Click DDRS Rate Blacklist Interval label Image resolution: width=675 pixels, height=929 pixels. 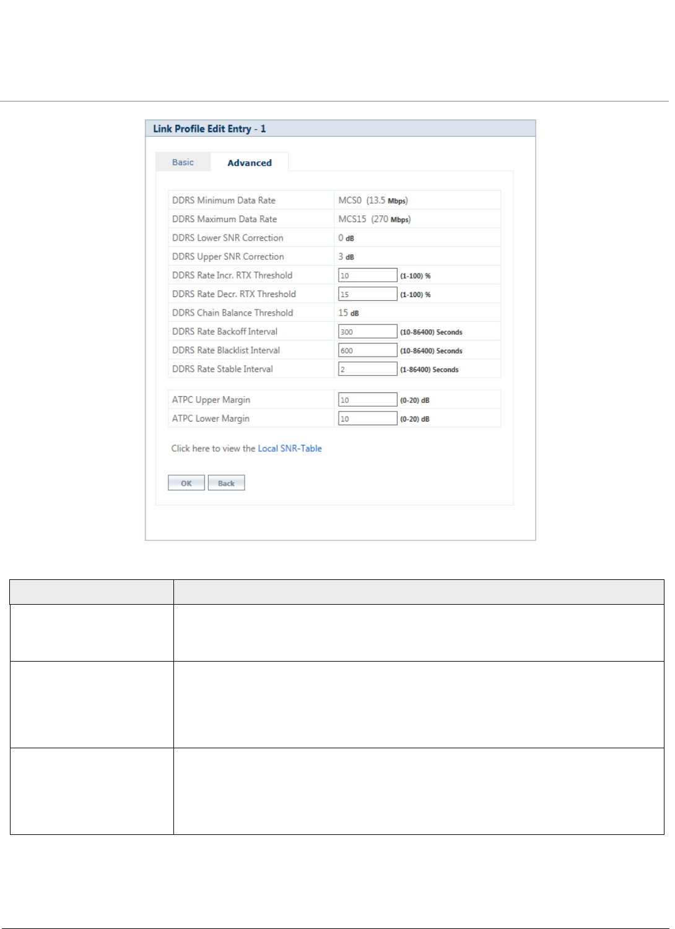coord(226,350)
